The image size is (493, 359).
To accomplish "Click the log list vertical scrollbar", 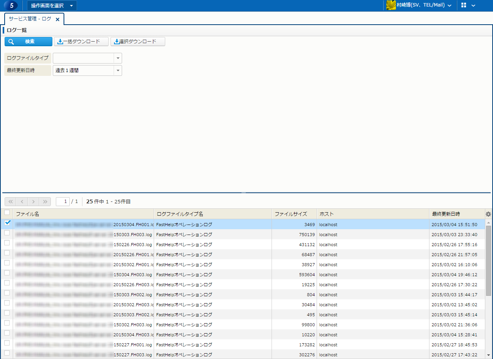I will point(488,262).
